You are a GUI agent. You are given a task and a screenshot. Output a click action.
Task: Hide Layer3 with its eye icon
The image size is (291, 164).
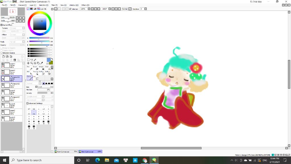pos(3,64)
